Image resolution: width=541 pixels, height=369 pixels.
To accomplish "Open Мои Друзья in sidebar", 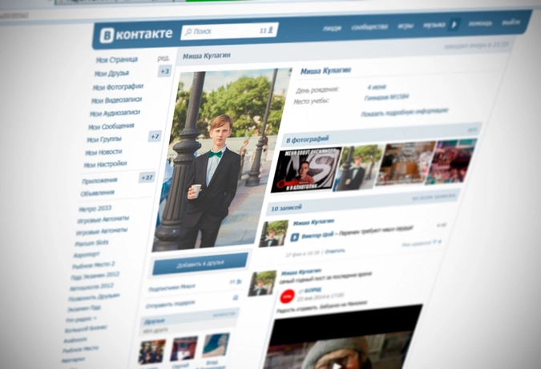I will click(x=111, y=73).
